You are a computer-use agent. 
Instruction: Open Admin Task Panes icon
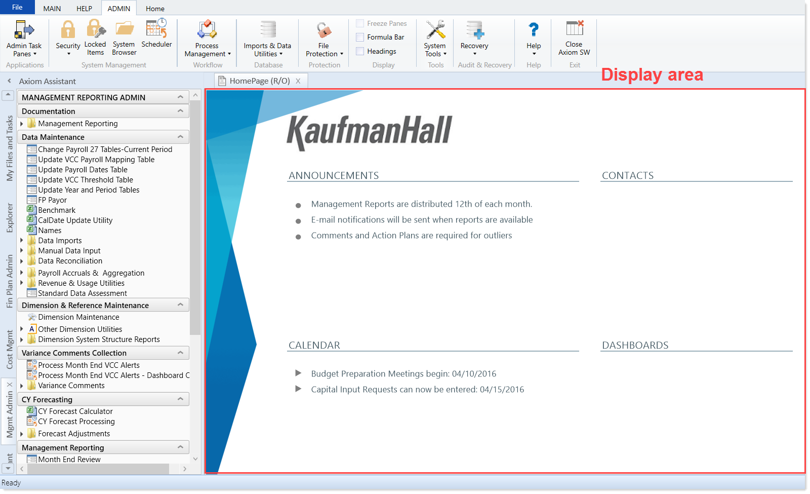pos(24,30)
